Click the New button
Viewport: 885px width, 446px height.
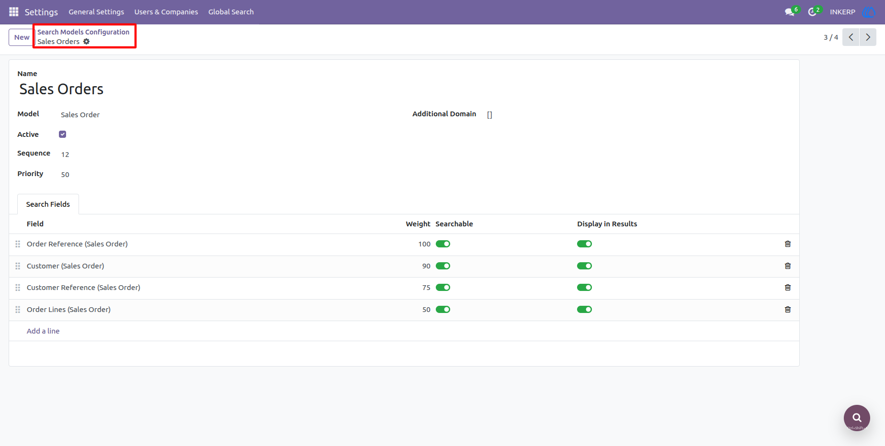click(x=22, y=37)
